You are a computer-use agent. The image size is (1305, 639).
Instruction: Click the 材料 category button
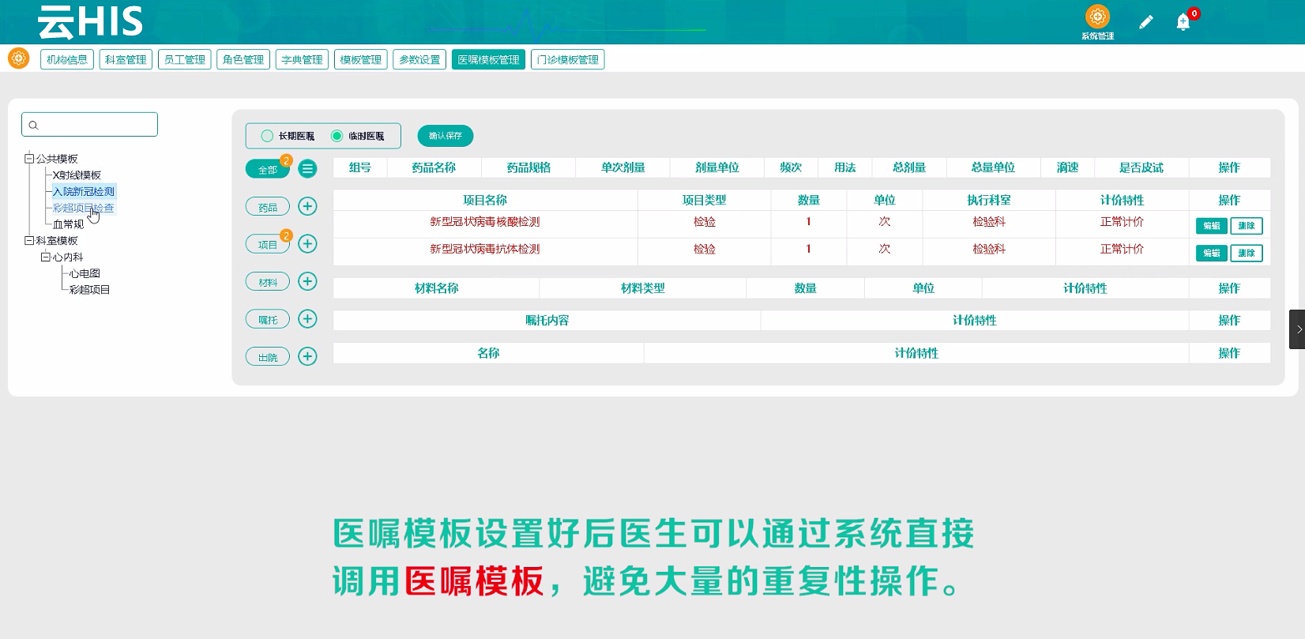[x=268, y=282]
